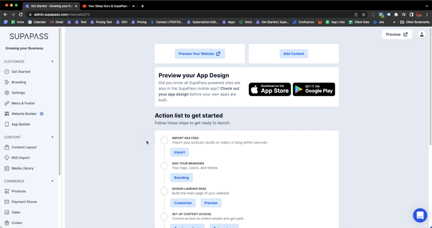Open the chat support bubble
432x228 pixels.
click(x=420, y=215)
